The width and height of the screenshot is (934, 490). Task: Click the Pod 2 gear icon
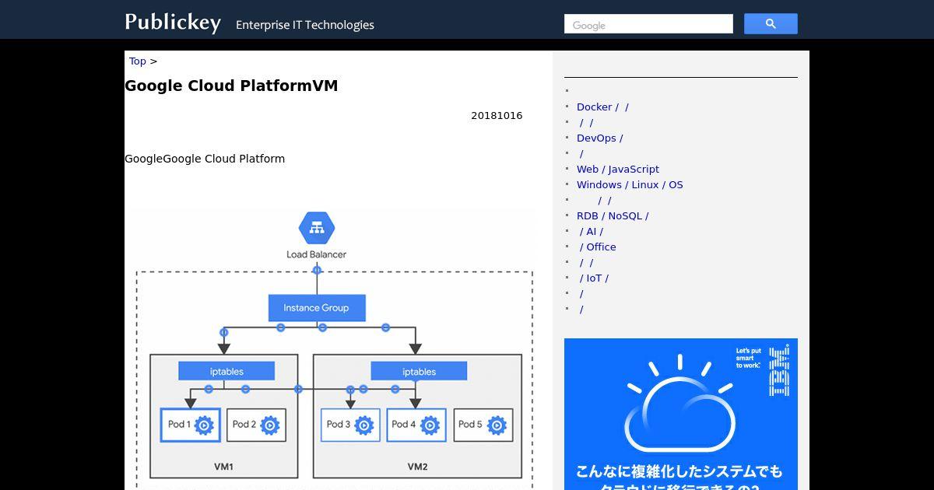pos(269,425)
